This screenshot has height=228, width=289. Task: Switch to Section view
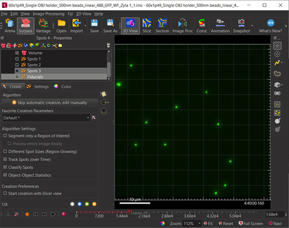click(162, 26)
